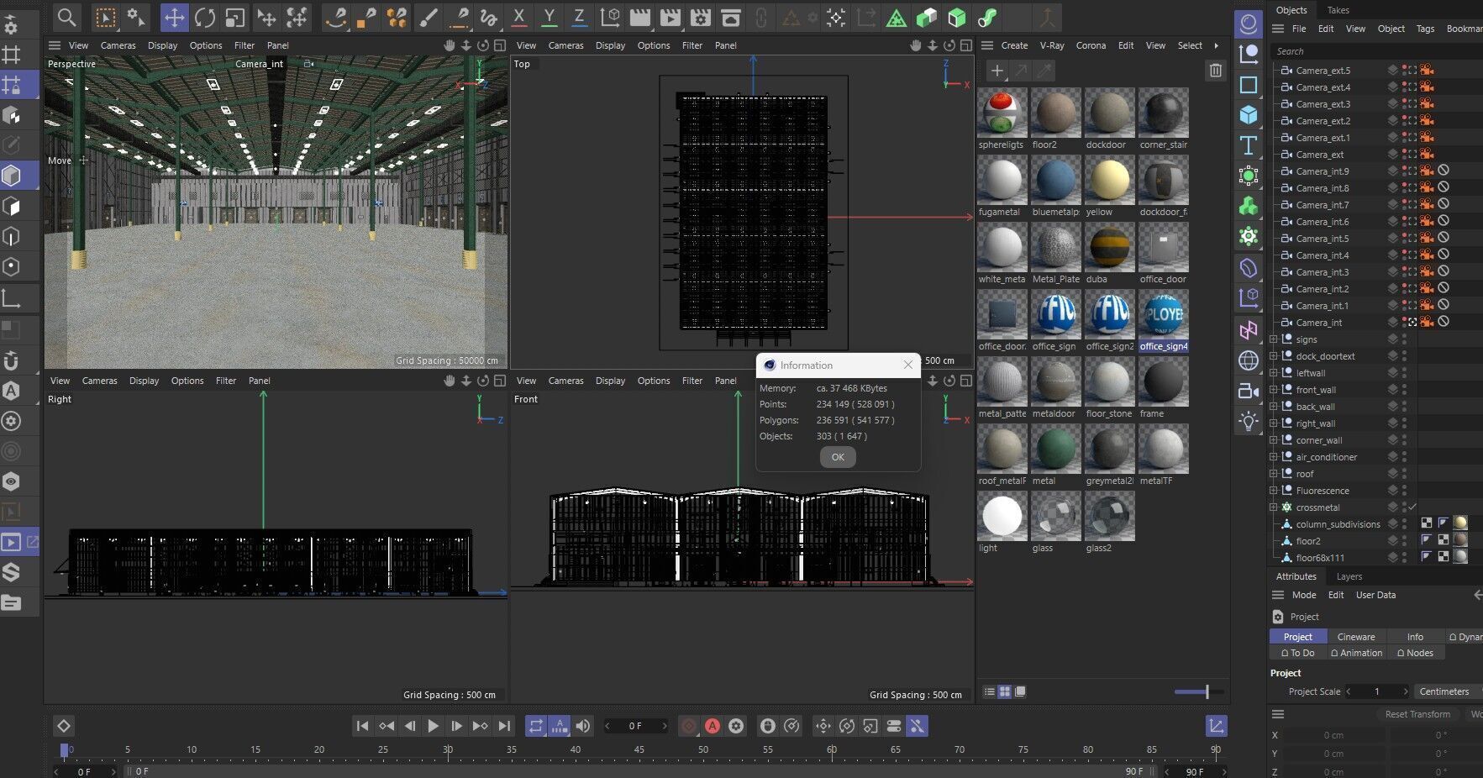Toggle X axis lock

[519, 17]
